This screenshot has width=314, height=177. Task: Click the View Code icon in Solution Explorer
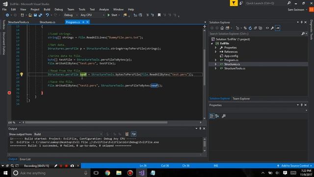click(x=267, y=28)
